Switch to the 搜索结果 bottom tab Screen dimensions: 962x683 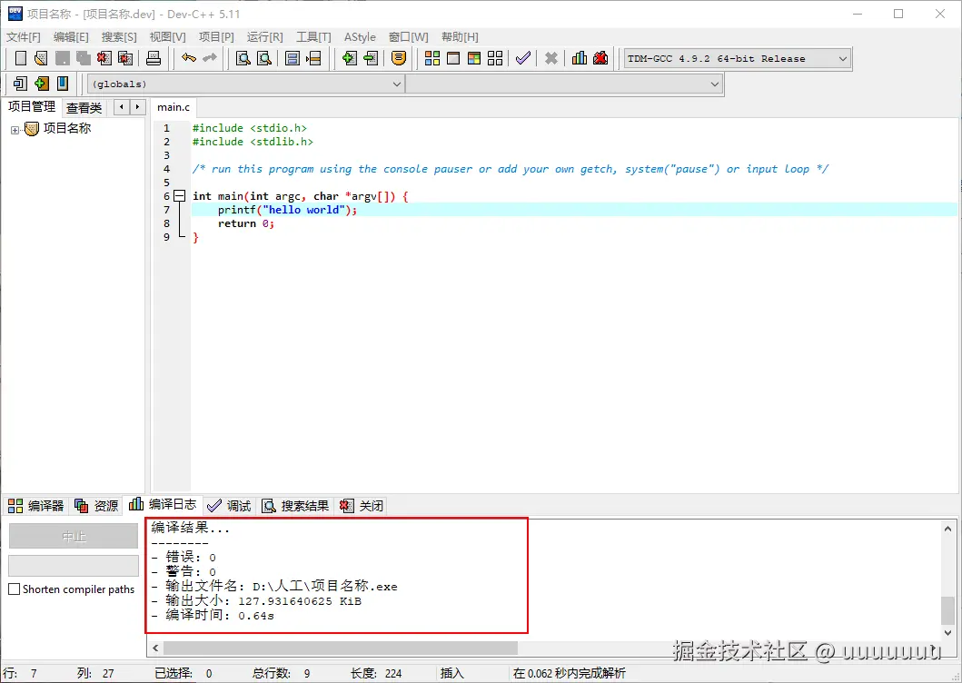click(296, 506)
